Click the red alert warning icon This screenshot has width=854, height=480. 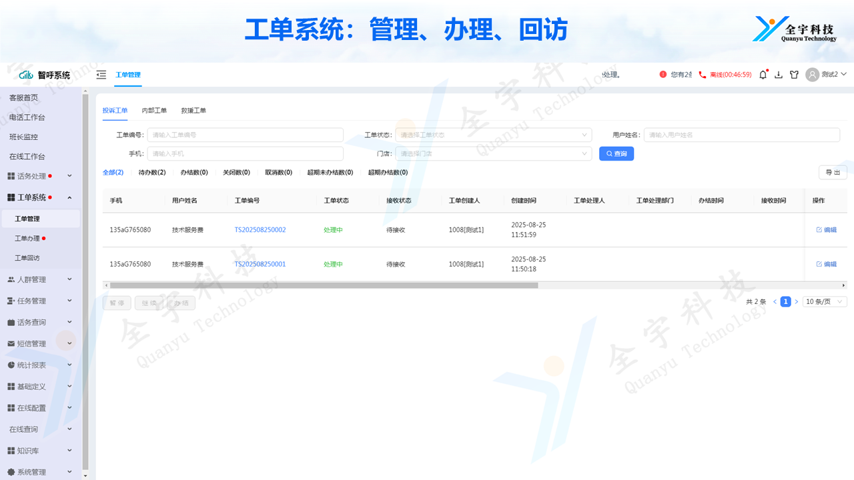pos(663,75)
